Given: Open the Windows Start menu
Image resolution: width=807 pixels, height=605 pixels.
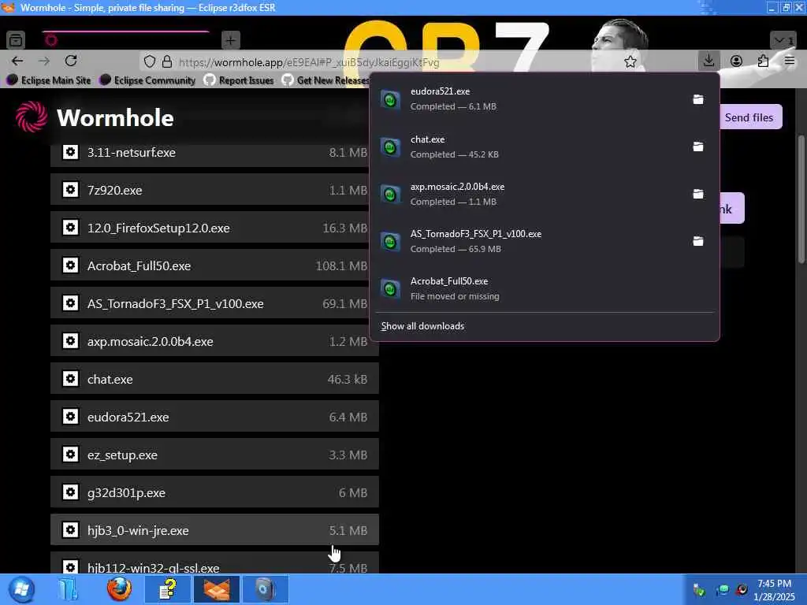Looking at the screenshot, I should pos(21,589).
